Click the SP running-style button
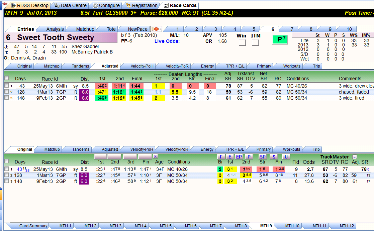This screenshot has width=374, height=231. click(x=263, y=157)
